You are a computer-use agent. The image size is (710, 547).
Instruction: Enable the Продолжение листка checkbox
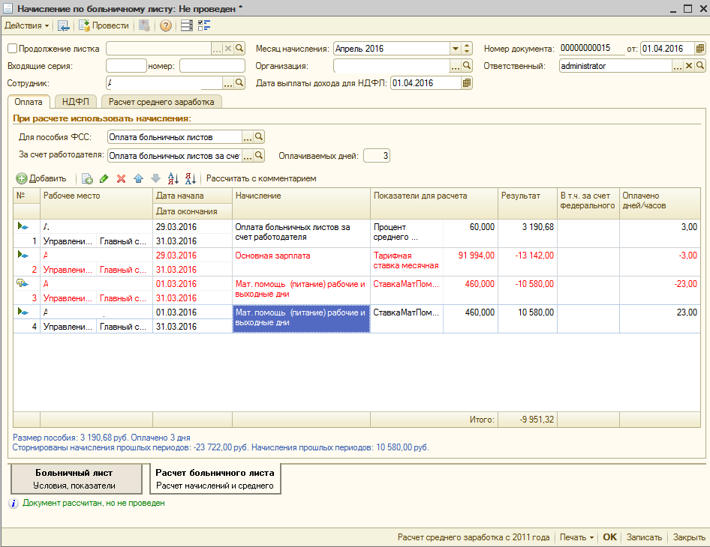point(12,49)
